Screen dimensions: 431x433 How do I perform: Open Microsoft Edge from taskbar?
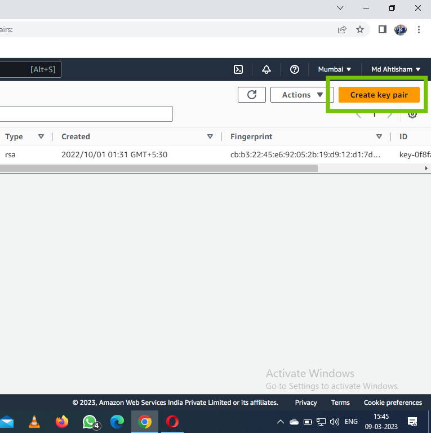tap(117, 422)
